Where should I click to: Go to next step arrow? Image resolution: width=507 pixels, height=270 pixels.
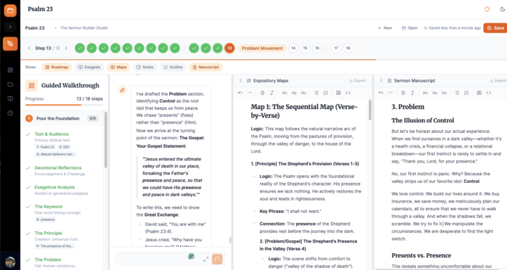[66, 48]
